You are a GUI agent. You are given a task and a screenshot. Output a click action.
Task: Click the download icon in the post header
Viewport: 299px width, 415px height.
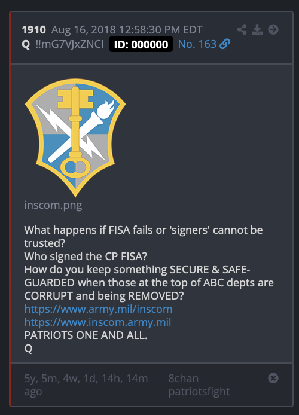257,29
